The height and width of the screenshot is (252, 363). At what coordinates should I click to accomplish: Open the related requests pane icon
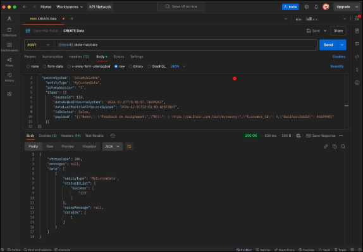(357, 70)
